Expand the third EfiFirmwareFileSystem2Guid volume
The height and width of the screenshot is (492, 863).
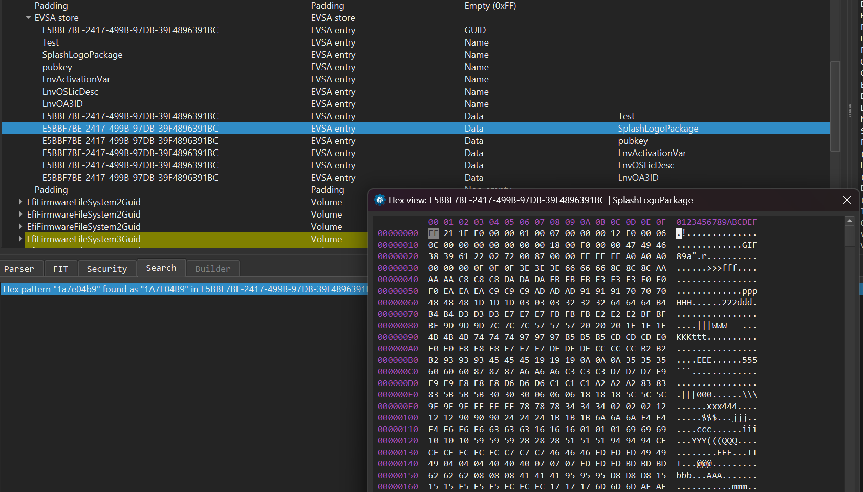coord(20,227)
